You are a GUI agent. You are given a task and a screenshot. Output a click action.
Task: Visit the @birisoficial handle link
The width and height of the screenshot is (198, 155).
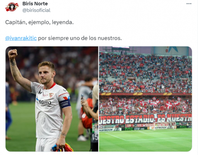click(x=36, y=10)
